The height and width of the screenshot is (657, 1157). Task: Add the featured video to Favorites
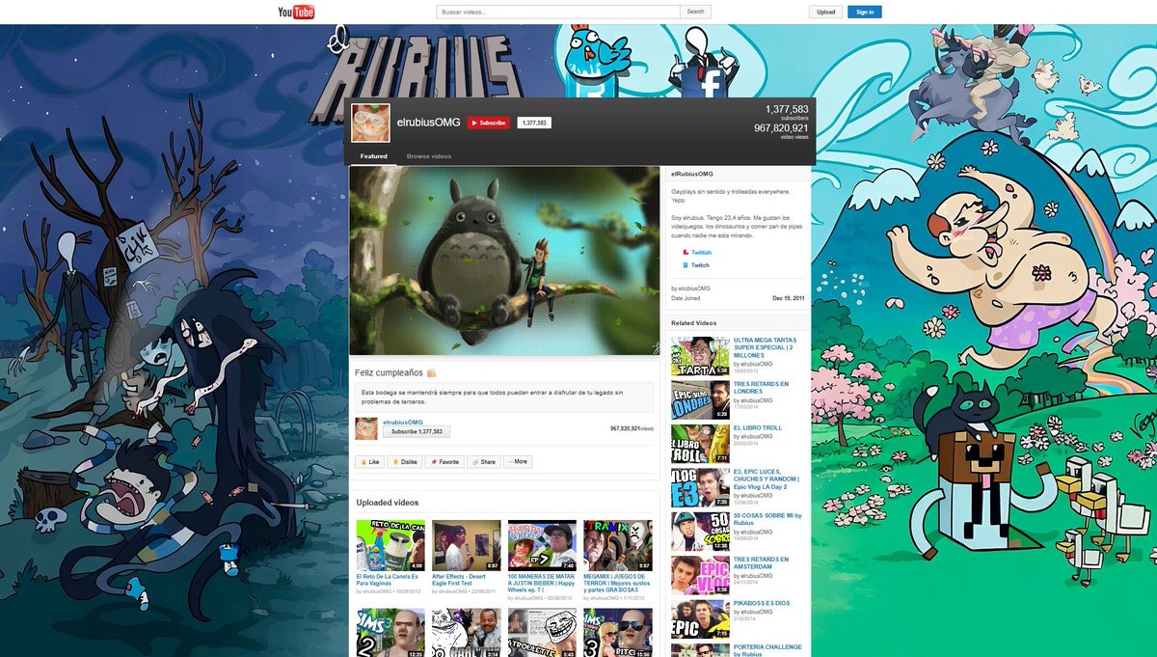[x=445, y=462]
